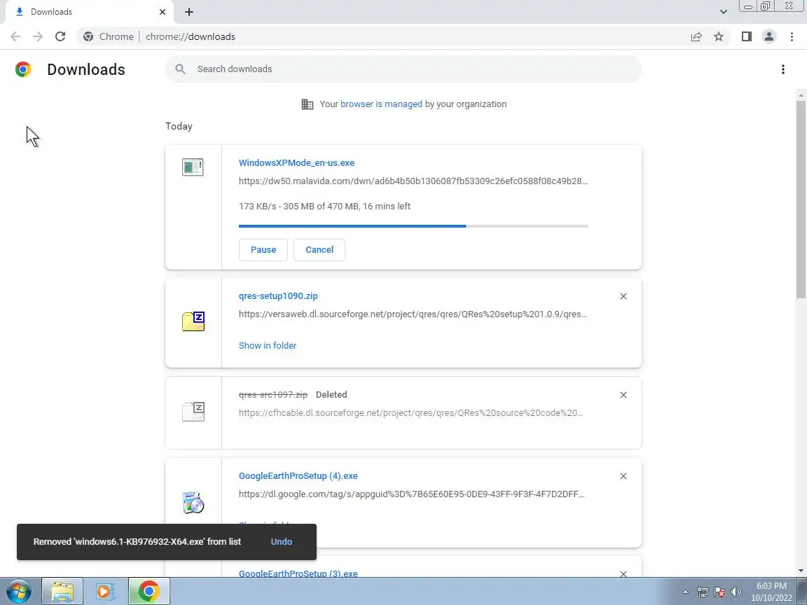Undo removal of windows6.1-KB976932-X64.exe
807x605 pixels.
(281, 542)
